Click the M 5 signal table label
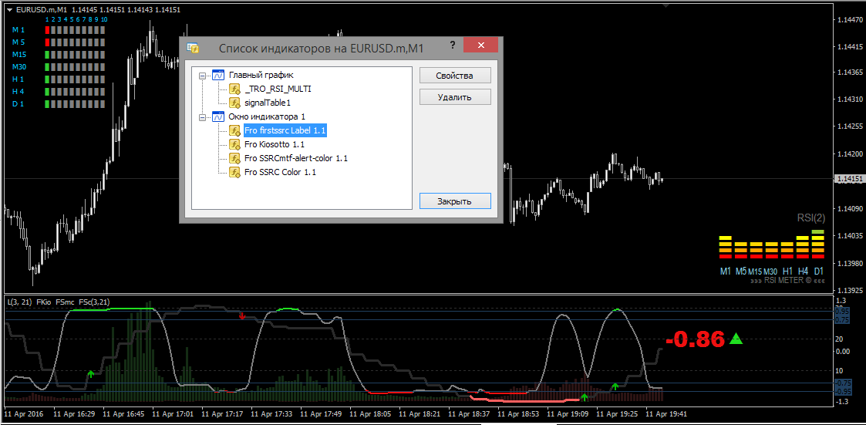Viewport: 866px width, 425px height. click(19, 42)
